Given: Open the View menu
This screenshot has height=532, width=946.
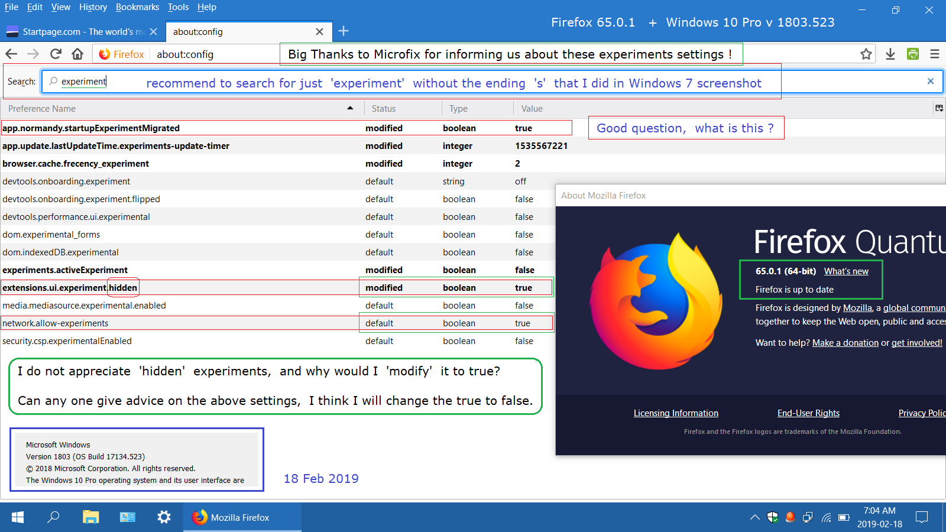Looking at the screenshot, I should pos(61,7).
